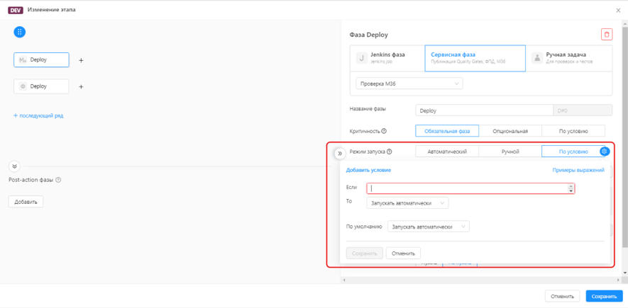Click the blue Сохранить button at bottom right

pyautogui.click(x=604, y=296)
